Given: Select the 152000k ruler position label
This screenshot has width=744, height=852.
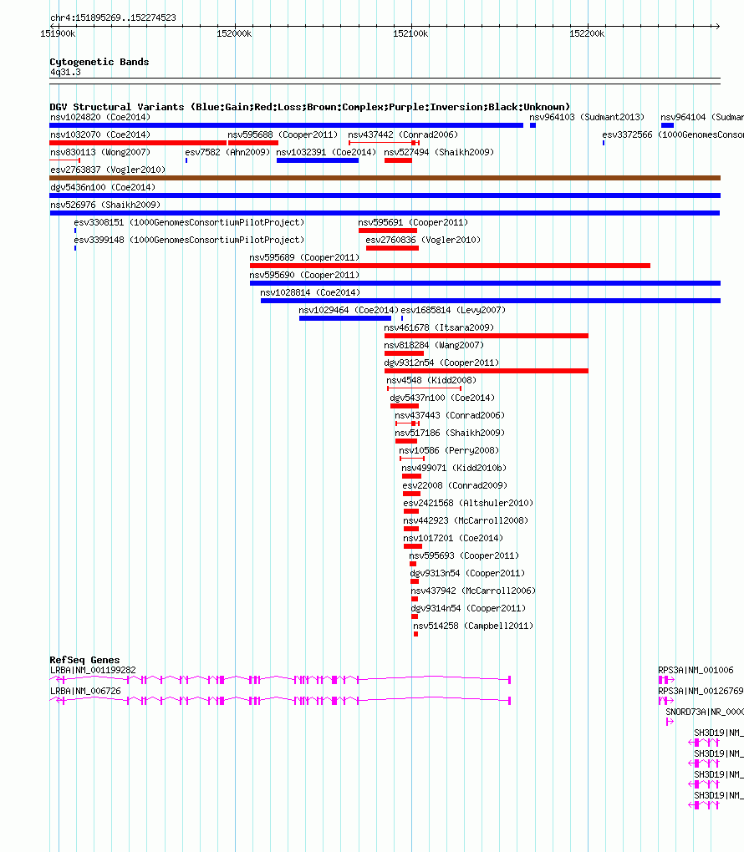Looking at the screenshot, I should (x=234, y=33).
